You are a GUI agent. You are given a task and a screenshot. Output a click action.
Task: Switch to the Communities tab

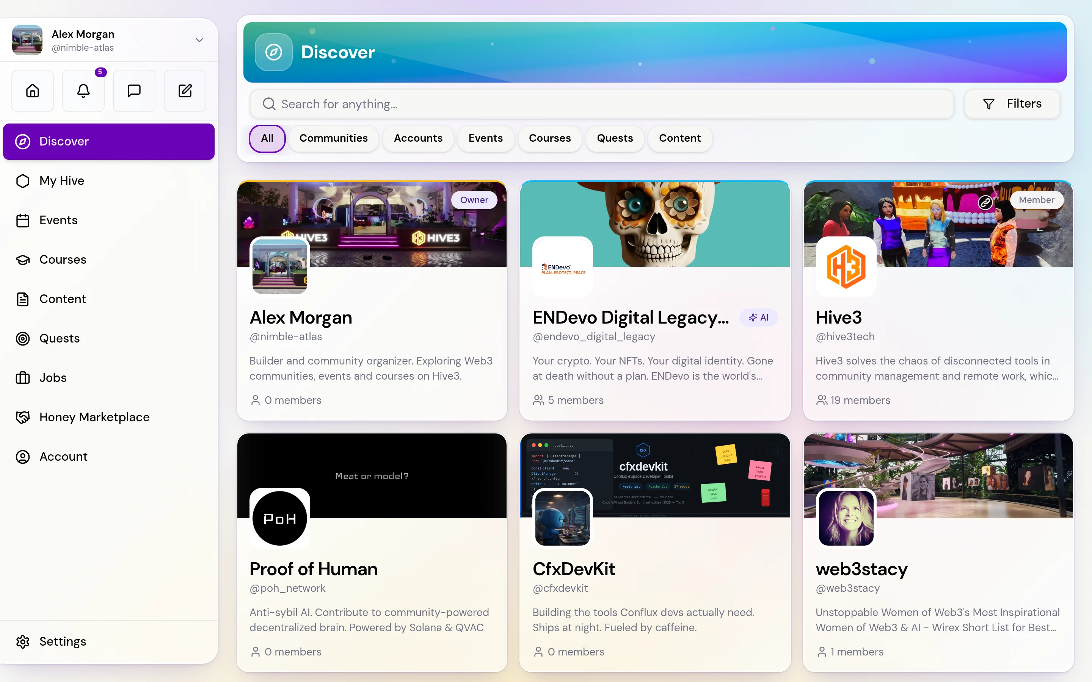tap(333, 138)
